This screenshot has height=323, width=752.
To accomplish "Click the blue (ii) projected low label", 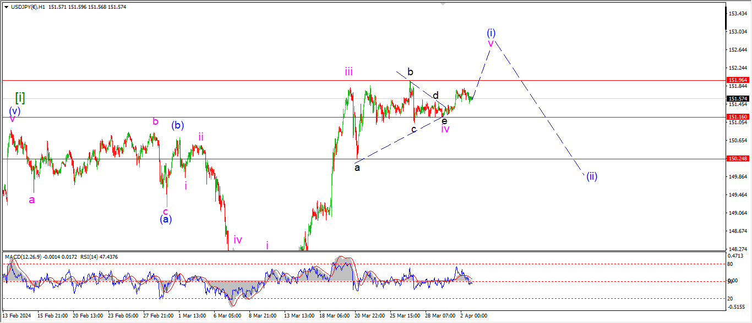I will (591, 176).
